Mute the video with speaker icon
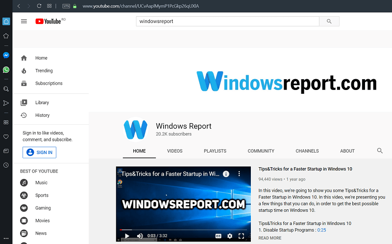This screenshot has width=392, height=244. coord(140,236)
